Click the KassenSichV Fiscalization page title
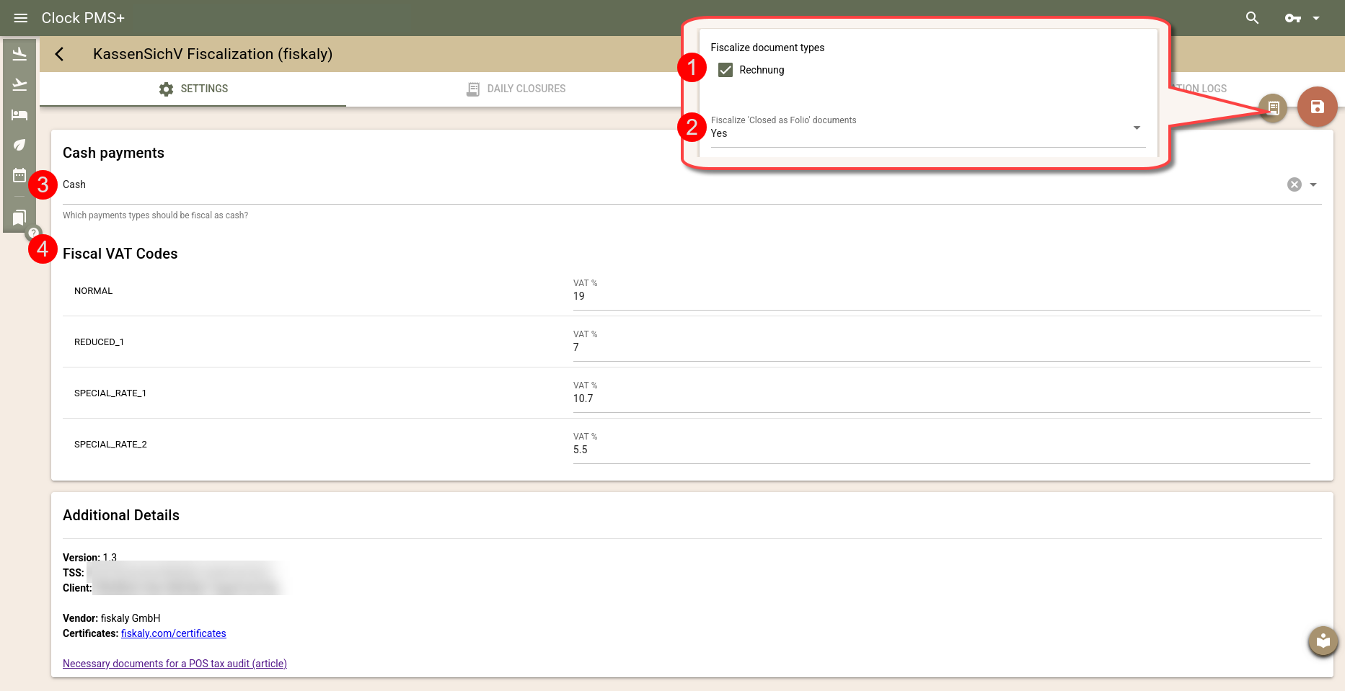The height and width of the screenshot is (691, 1345). coord(213,54)
